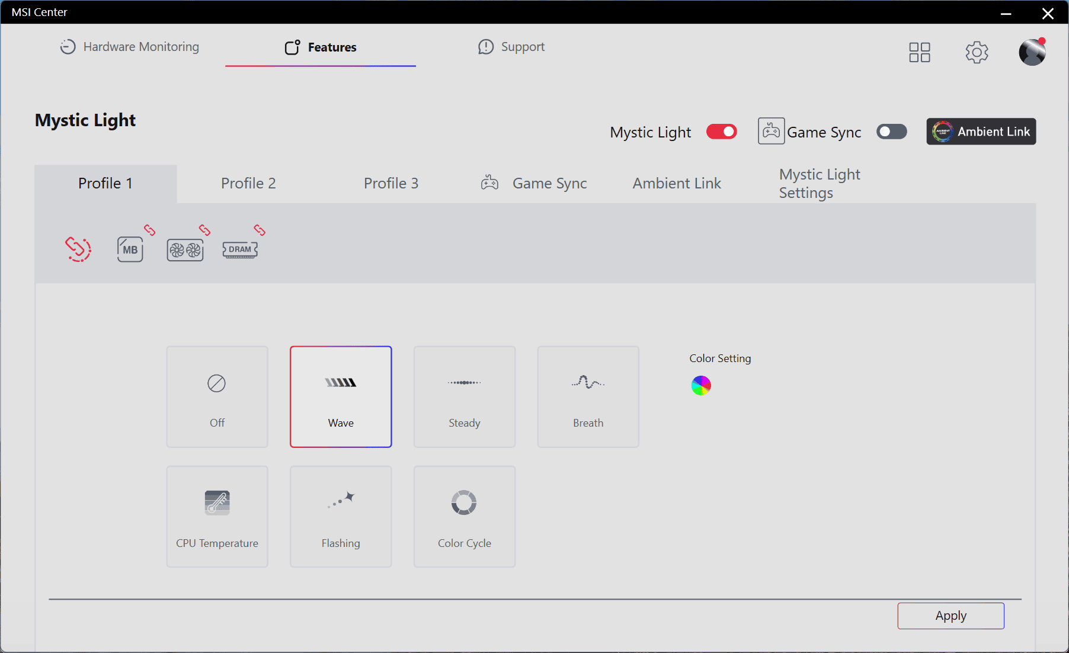Switch to Profile 2 tab
This screenshot has height=653, width=1069.
(248, 184)
